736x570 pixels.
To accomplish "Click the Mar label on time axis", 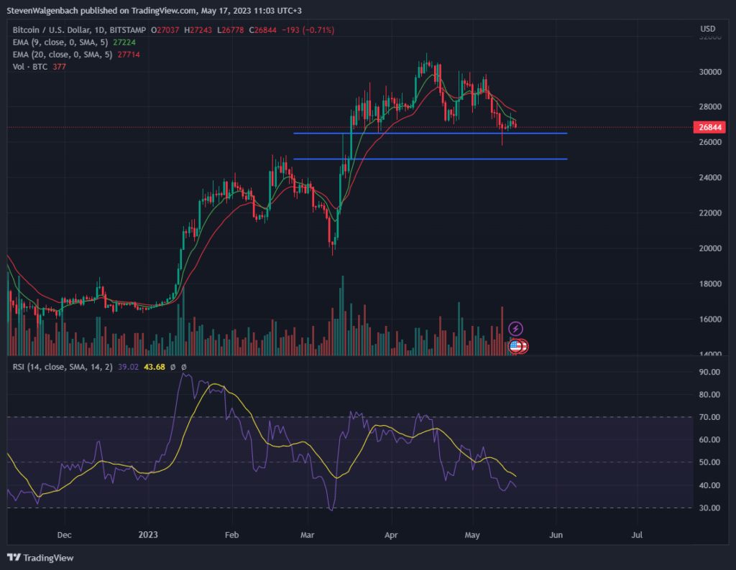I will tap(308, 535).
